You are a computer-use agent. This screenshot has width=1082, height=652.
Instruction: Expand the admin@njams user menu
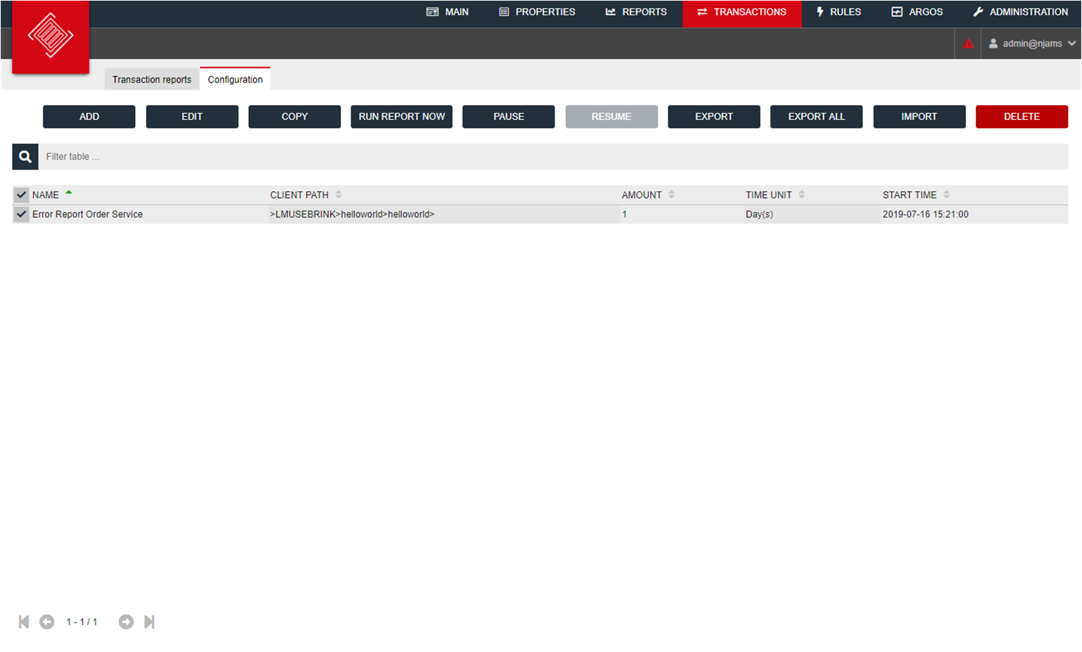point(1032,43)
